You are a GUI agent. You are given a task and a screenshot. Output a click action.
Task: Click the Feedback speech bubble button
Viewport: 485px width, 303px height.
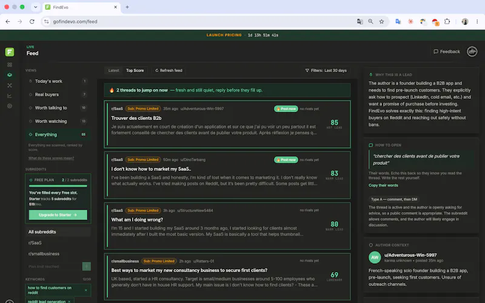(x=447, y=52)
